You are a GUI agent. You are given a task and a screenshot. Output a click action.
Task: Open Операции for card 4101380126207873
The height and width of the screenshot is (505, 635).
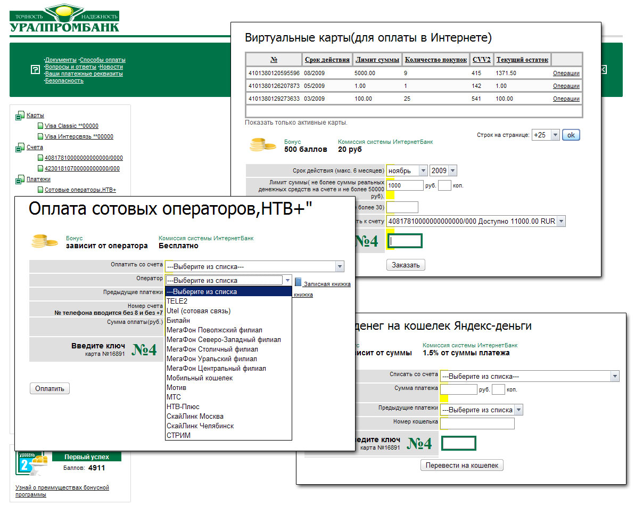tap(566, 86)
